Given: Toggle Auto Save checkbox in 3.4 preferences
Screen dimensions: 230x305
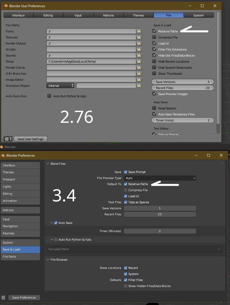Looking at the screenshot, I should pyautogui.click(x=56, y=223).
